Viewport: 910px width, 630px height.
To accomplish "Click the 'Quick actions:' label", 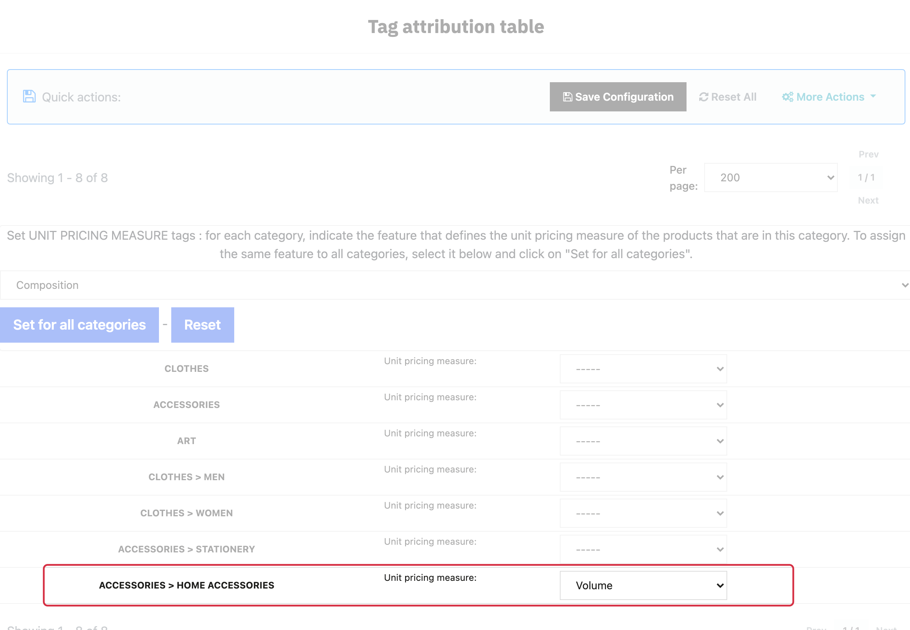I will [x=81, y=97].
